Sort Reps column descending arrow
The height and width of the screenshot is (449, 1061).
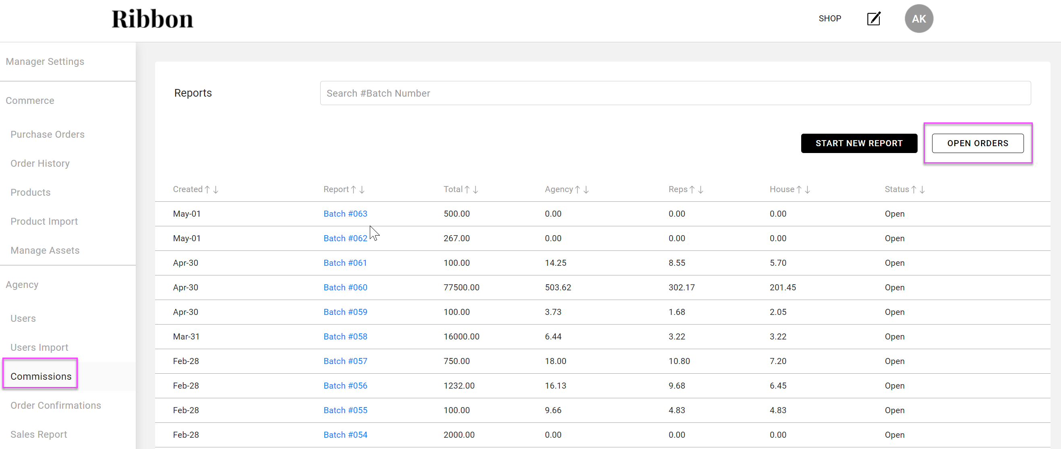click(x=700, y=190)
